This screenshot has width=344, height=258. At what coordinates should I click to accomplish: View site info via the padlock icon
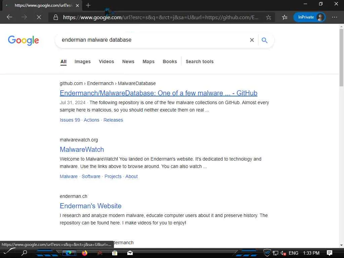(56, 17)
